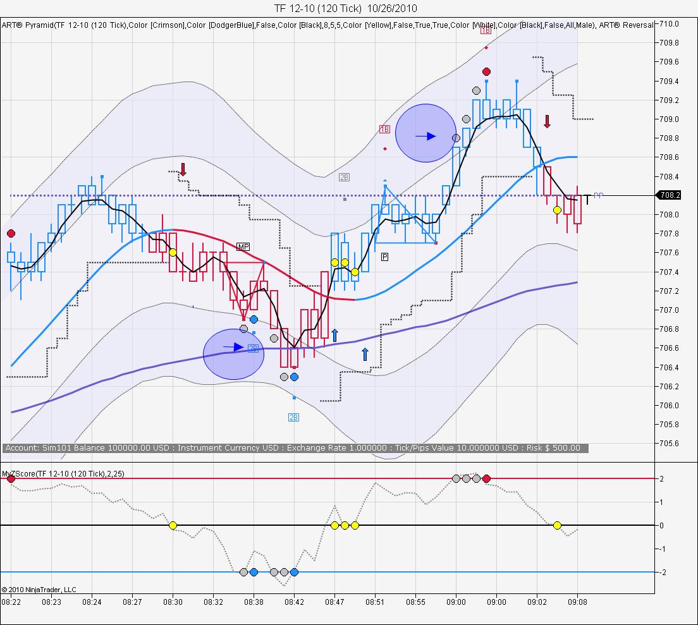Select the 08:51 time axis label

[375, 602]
